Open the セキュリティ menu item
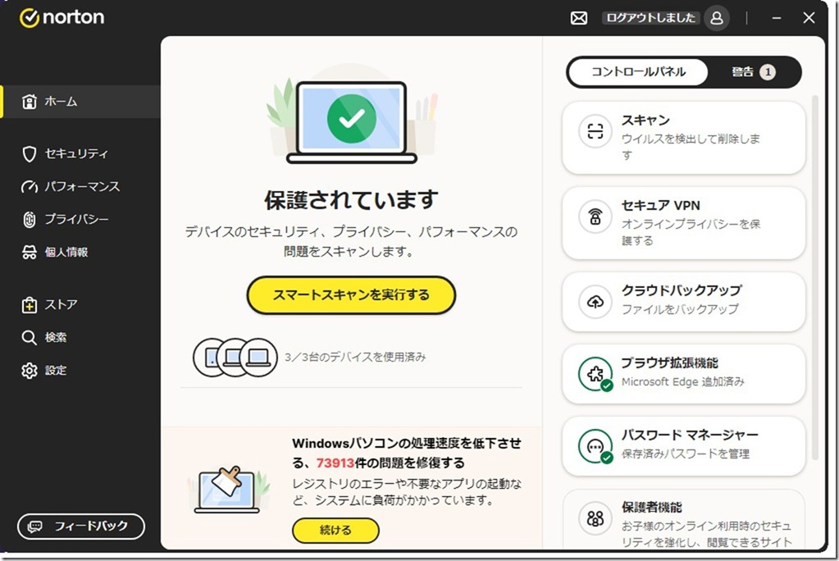Viewport: 839px width, 561px height. [80, 154]
